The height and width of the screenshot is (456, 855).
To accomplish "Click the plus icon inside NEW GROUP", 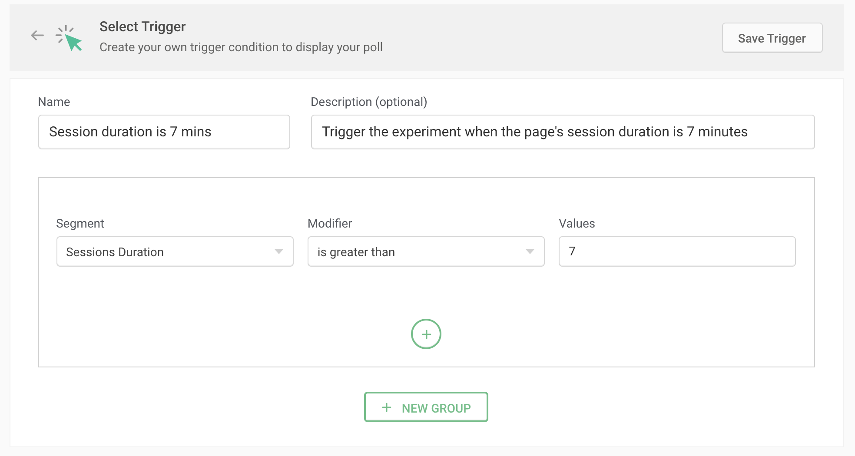I will coord(387,407).
